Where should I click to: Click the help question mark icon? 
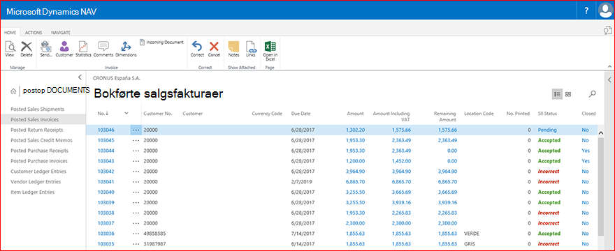[586, 11]
